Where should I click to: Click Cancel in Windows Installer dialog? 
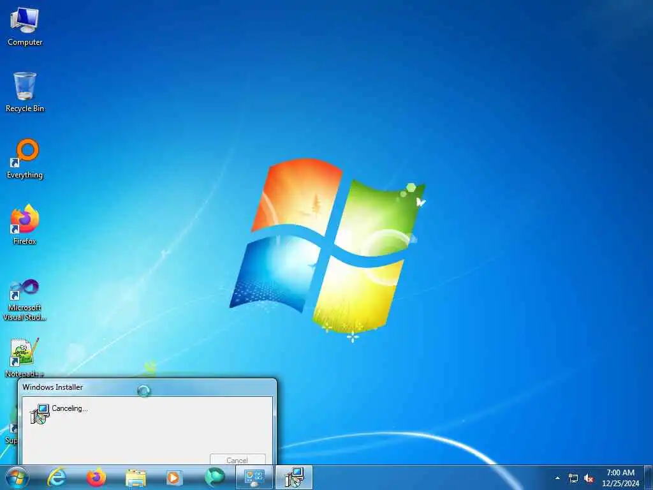(237, 459)
